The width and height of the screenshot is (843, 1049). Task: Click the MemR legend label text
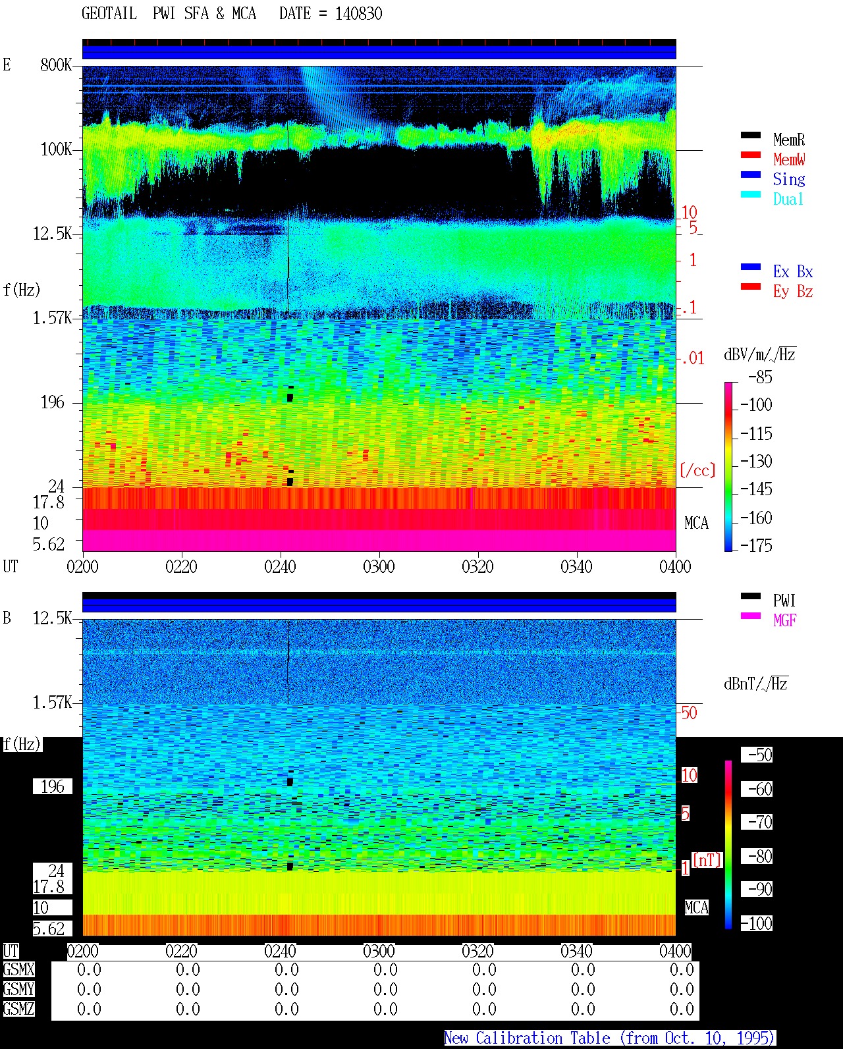789,140
